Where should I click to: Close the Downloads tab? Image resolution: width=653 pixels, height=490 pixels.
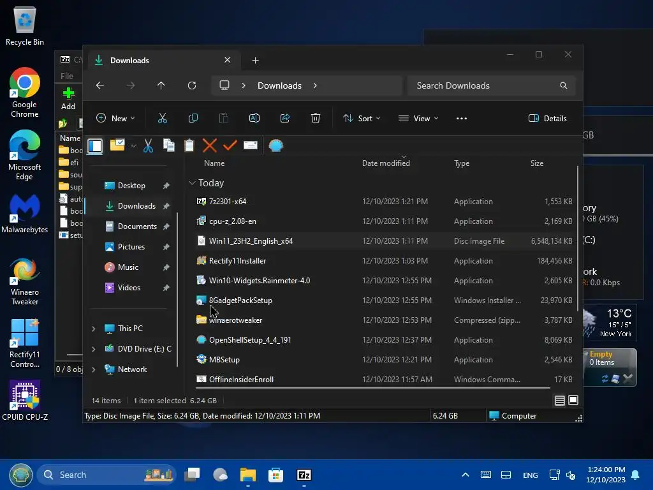click(x=228, y=60)
